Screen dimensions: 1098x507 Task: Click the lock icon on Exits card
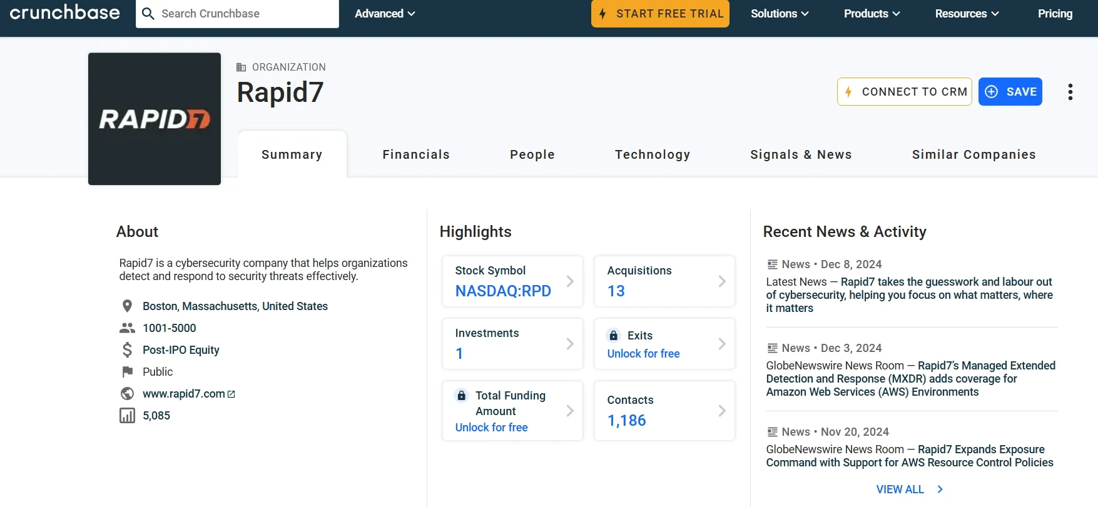[614, 336]
